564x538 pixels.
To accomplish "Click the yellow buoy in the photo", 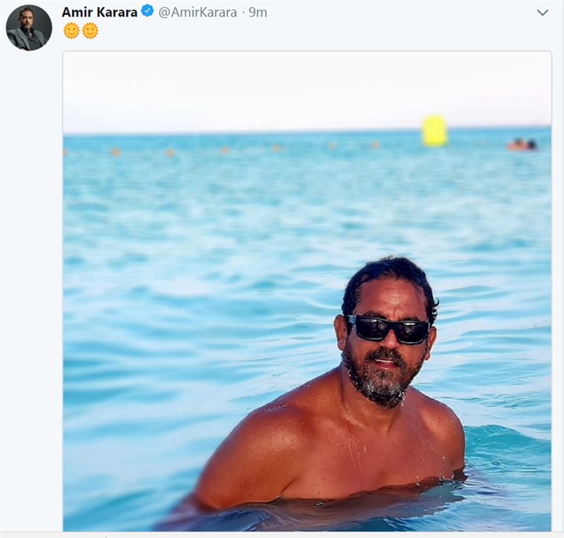I will coord(435,131).
